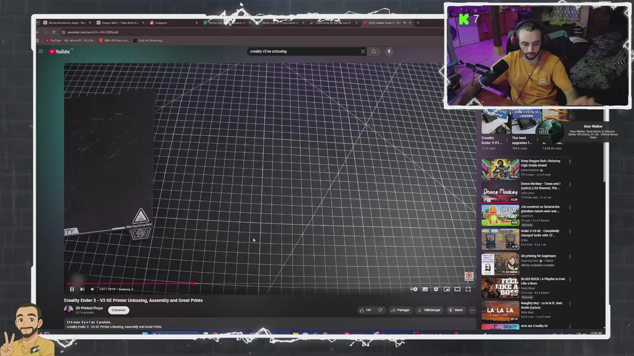Open 3D Printed Props channel avatar

click(x=68, y=310)
